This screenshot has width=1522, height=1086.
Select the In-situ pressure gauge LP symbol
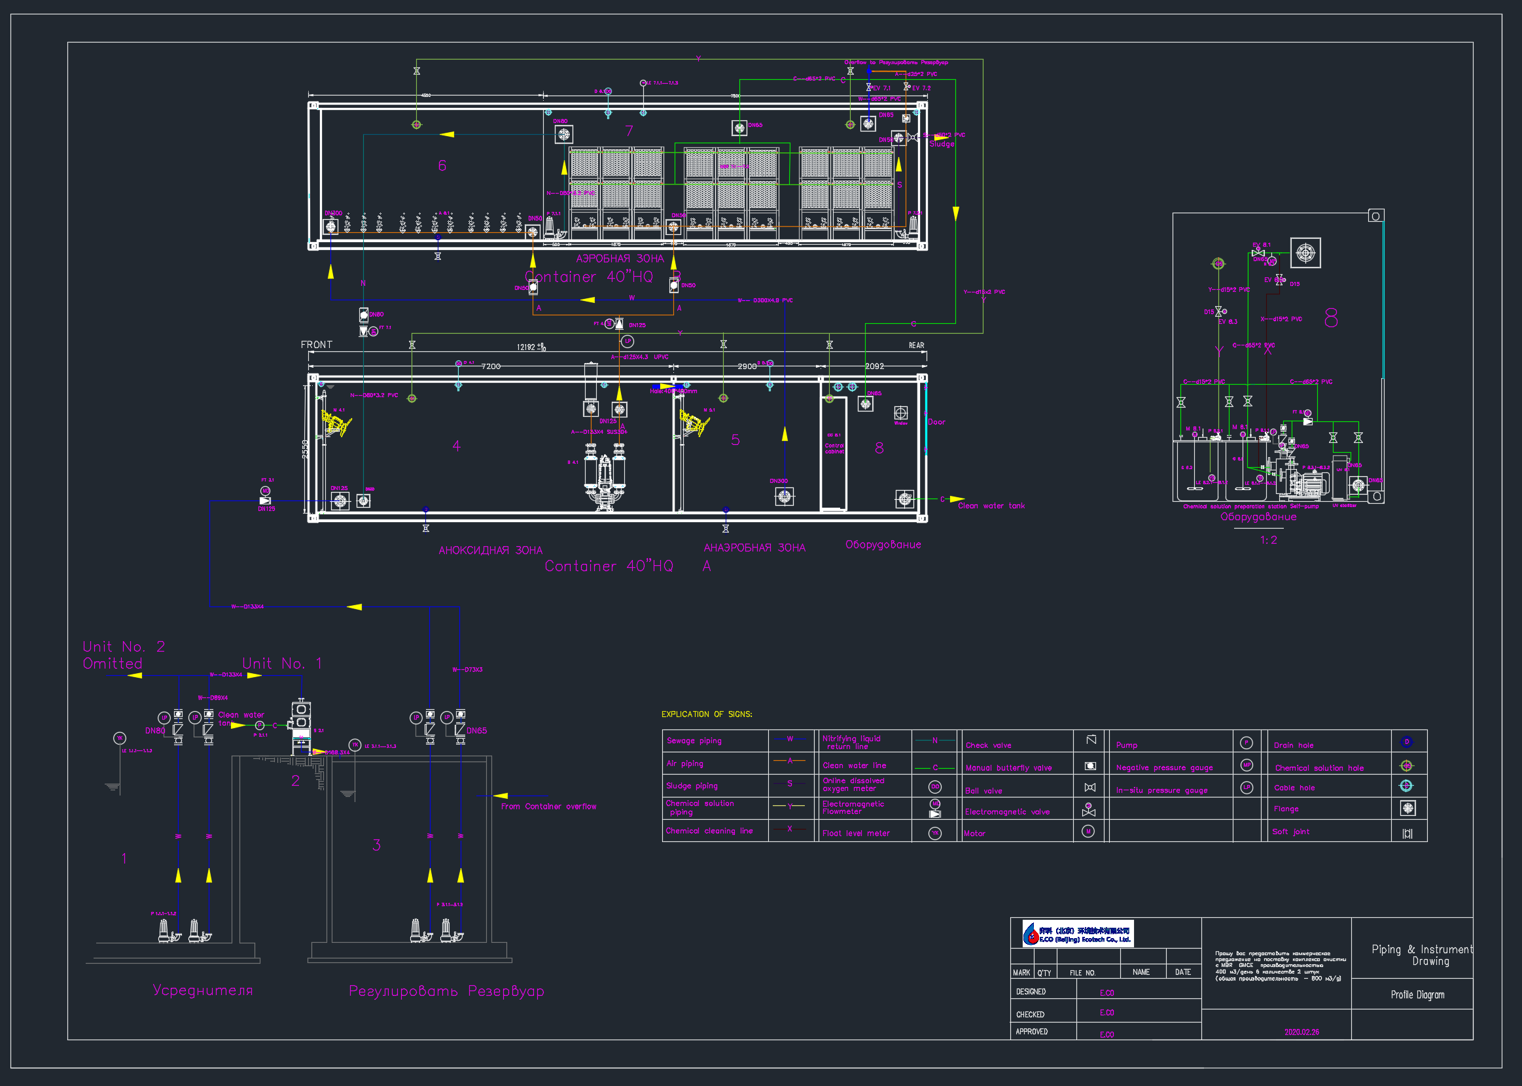tap(1247, 788)
